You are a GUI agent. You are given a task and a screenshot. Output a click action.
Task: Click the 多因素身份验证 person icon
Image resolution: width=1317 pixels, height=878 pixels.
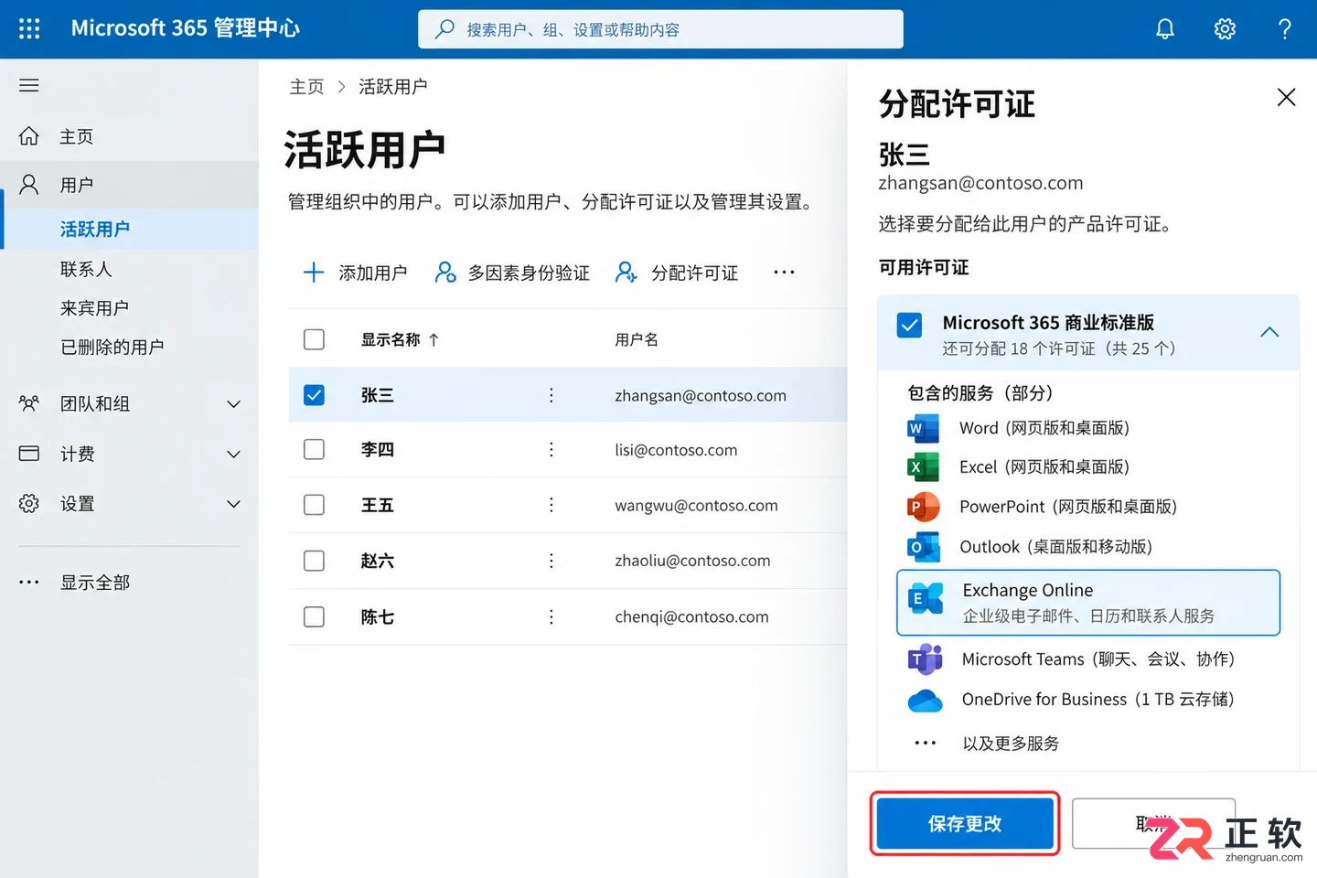coord(445,273)
